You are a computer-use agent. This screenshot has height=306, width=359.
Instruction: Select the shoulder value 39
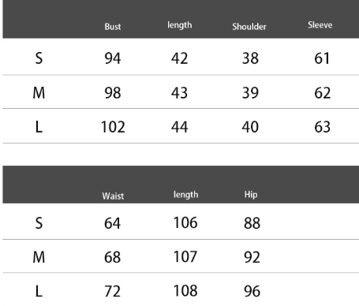click(x=250, y=93)
